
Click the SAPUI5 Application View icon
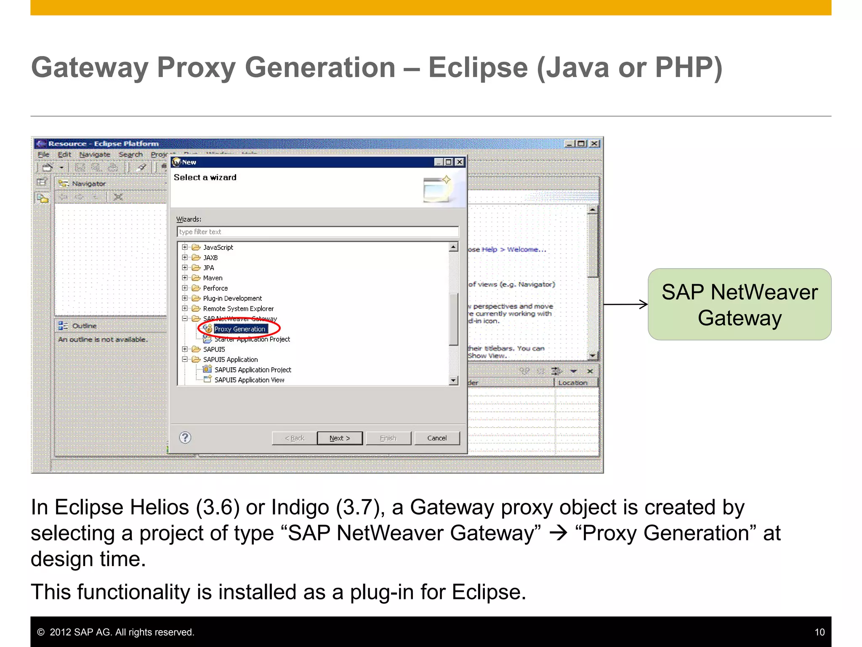point(207,380)
